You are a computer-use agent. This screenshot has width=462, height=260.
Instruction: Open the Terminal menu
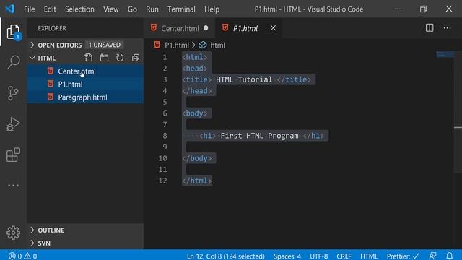click(181, 9)
